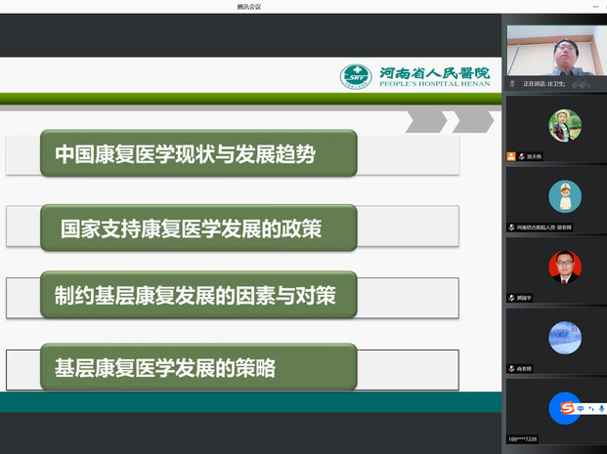
Task: Click the 中国康复医学现状与发展趋势 heading button
Action: point(185,154)
